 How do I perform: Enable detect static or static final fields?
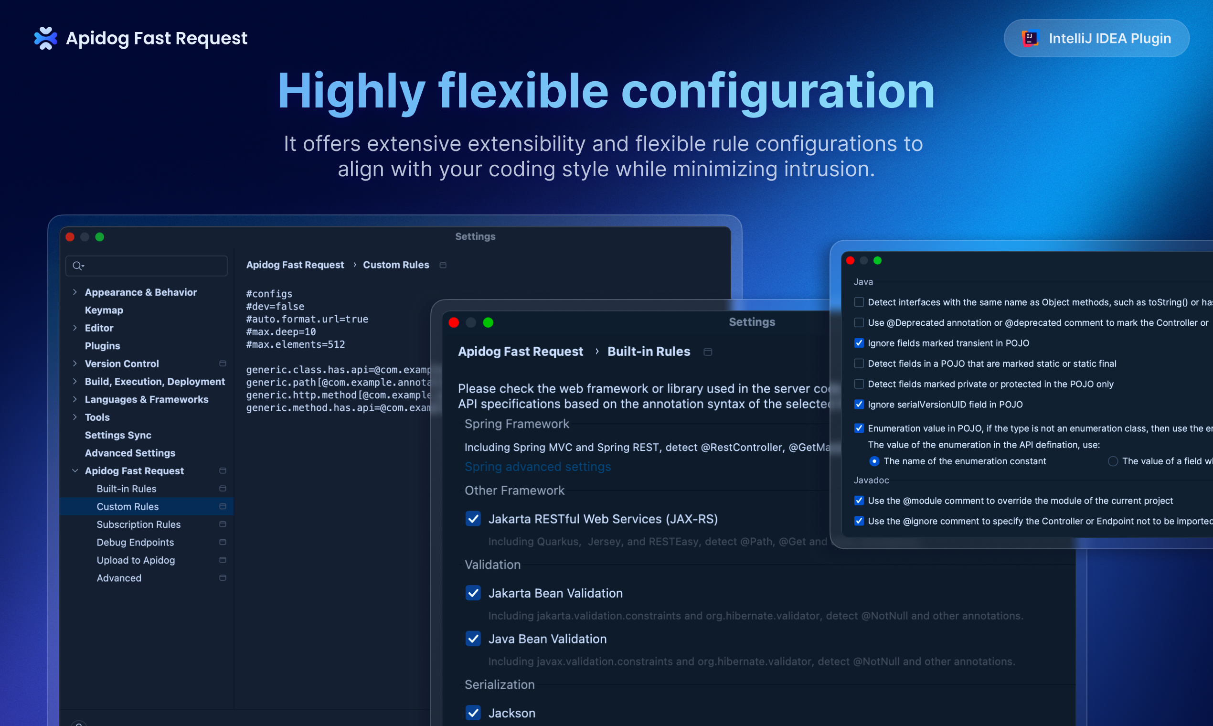click(859, 363)
